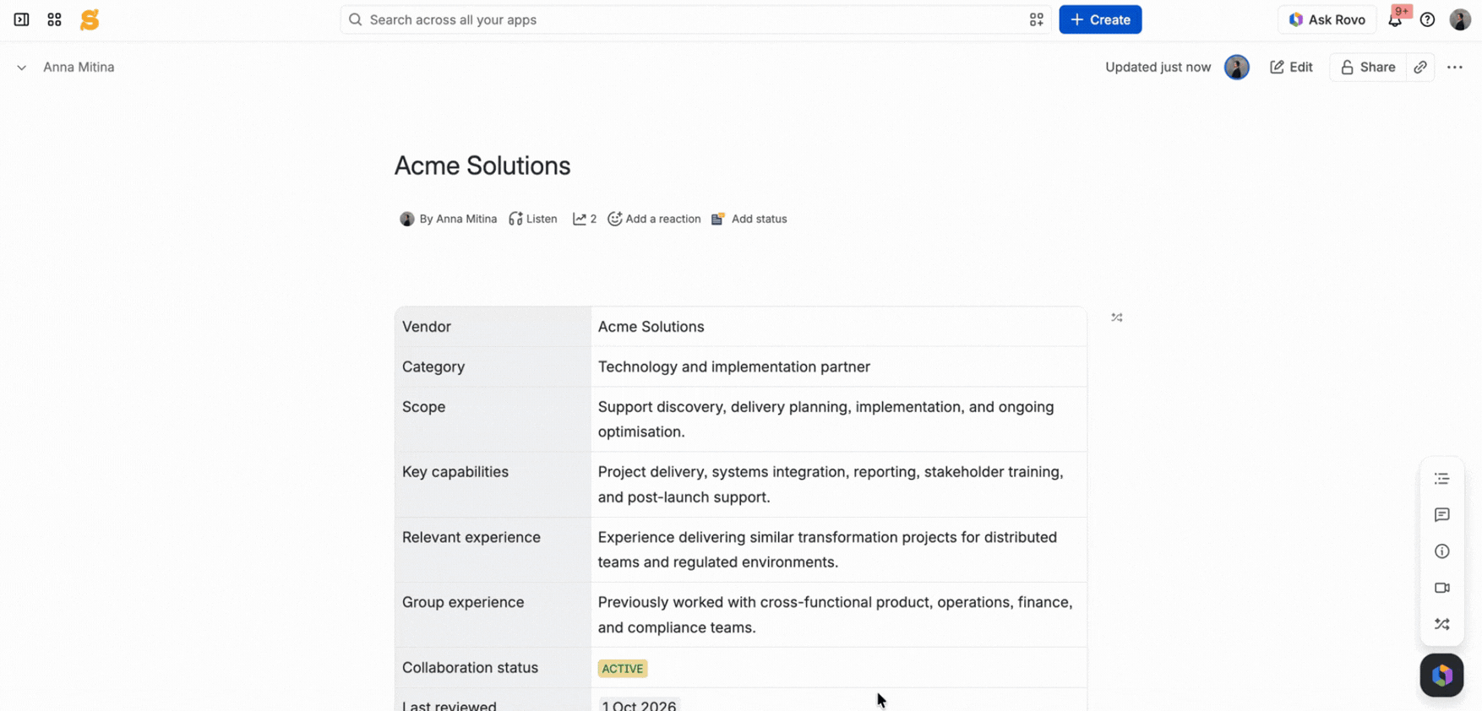Select the Collaboration status header cell
This screenshot has height=711, width=1482.
(x=493, y=667)
